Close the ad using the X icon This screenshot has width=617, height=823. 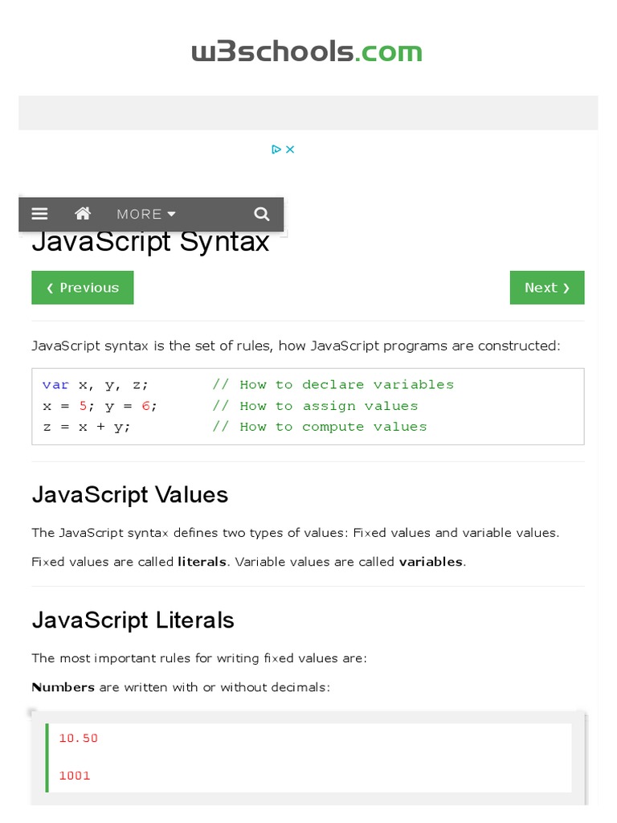pyautogui.click(x=291, y=149)
